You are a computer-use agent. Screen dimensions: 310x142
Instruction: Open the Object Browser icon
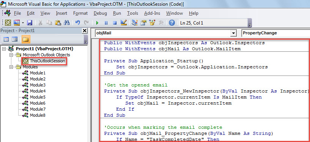(x=152, y=23)
